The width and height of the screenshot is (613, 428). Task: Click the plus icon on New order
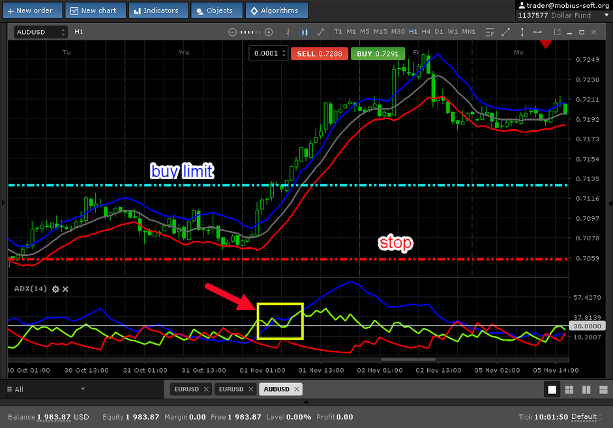(x=10, y=11)
